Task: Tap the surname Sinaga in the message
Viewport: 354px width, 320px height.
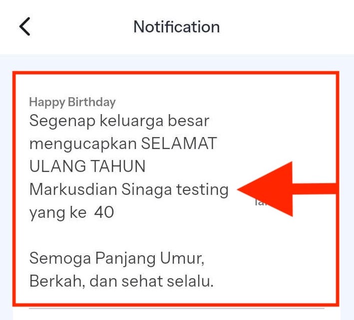Action: point(146,190)
